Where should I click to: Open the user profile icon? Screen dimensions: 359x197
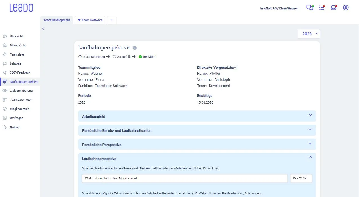pos(346,8)
